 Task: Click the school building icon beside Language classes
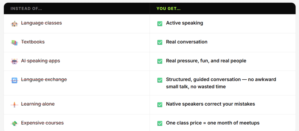(x=15, y=24)
